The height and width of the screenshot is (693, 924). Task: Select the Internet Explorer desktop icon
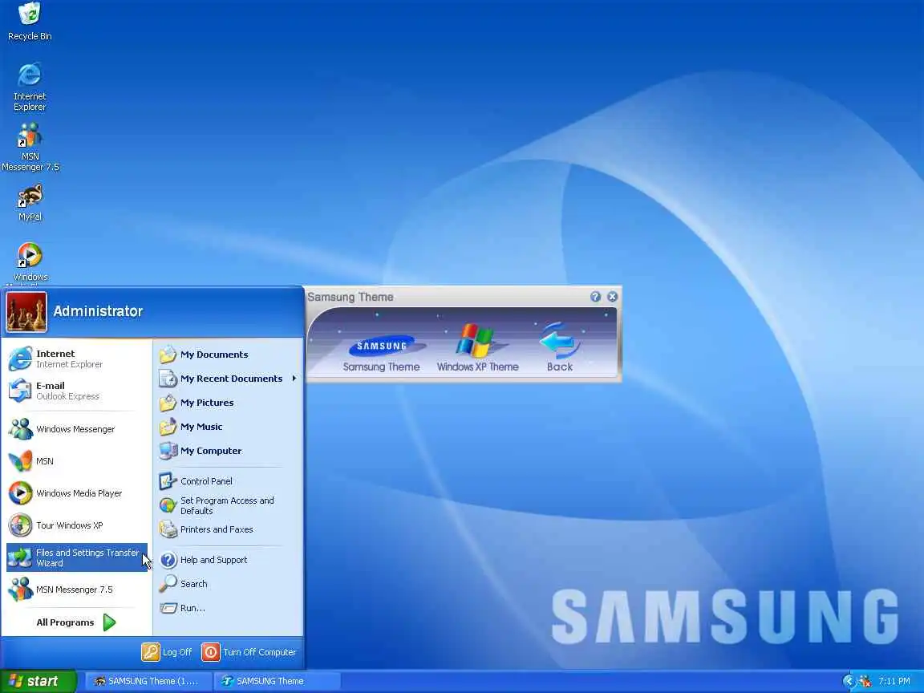pos(30,87)
